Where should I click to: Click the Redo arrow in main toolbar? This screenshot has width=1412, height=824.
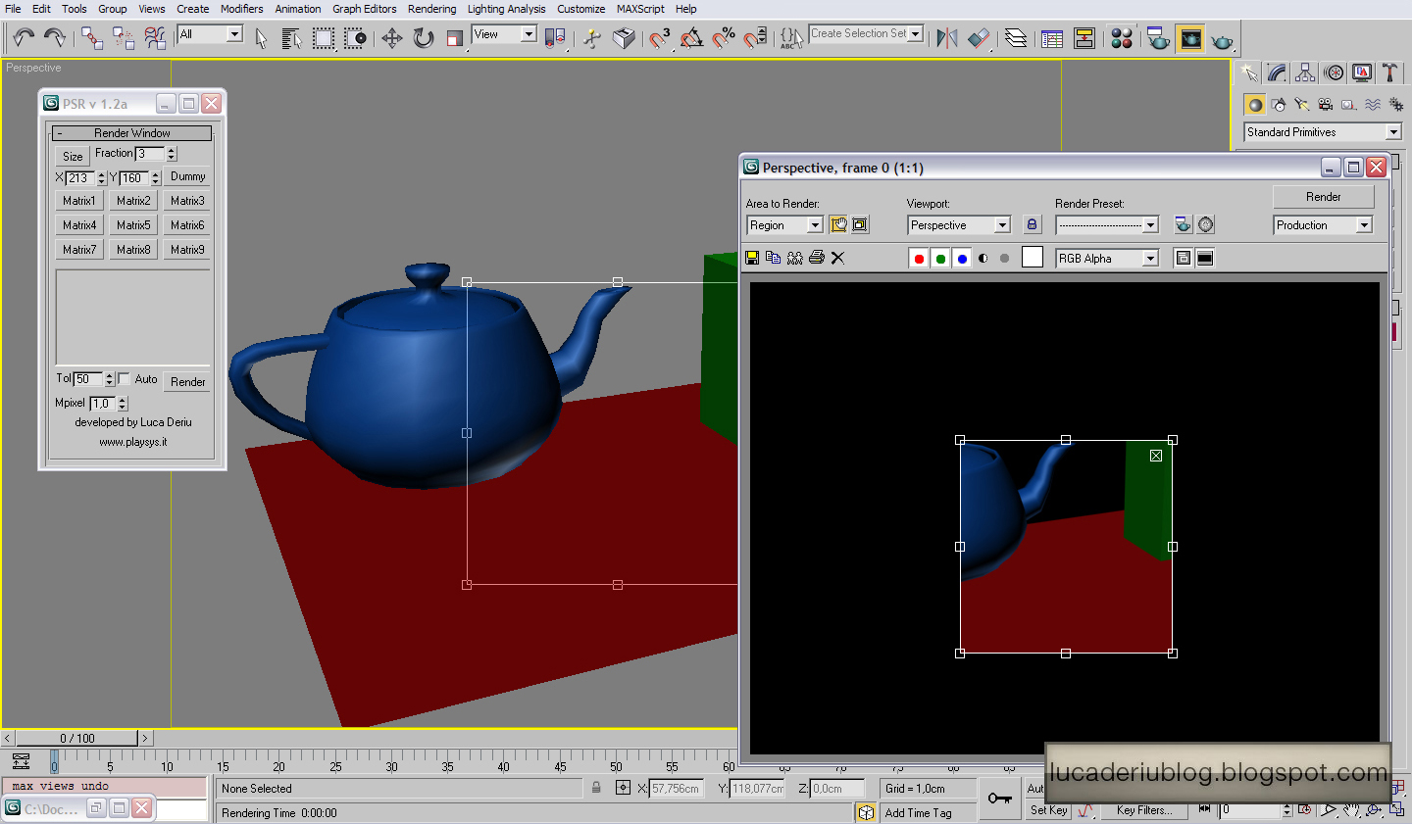pyautogui.click(x=55, y=38)
